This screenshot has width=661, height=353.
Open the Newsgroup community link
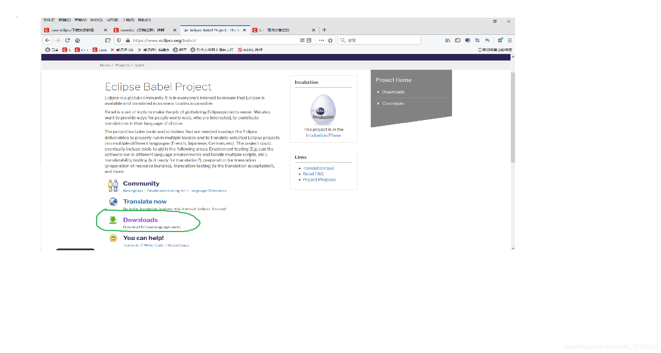click(x=133, y=191)
